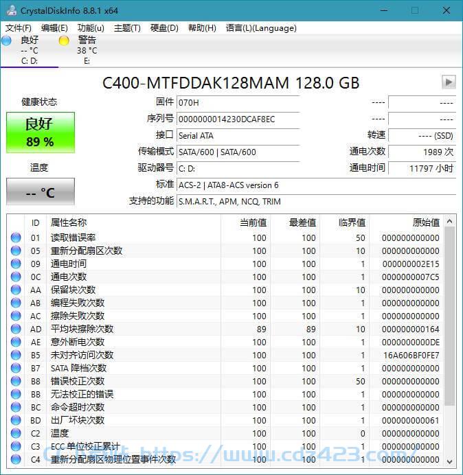Screen dimensions: 463x475
Task: Click the 通电时间 value 11797 小时
Action: [x=422, y=168]
